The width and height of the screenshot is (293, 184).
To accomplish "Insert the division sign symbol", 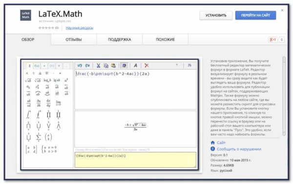I will click(x=33, y=74).
